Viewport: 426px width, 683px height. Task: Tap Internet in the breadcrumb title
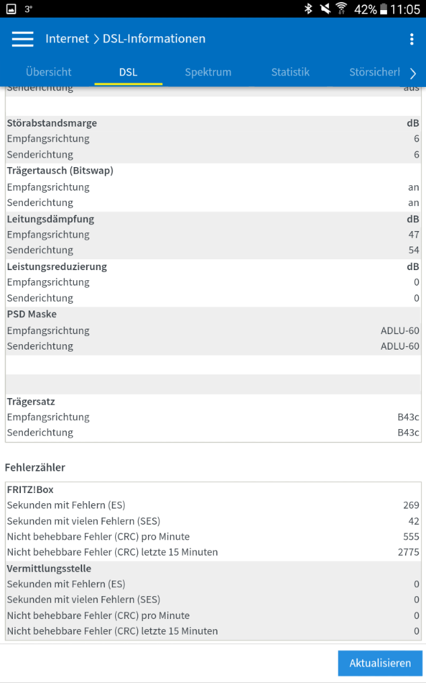[x=67, y=39]
